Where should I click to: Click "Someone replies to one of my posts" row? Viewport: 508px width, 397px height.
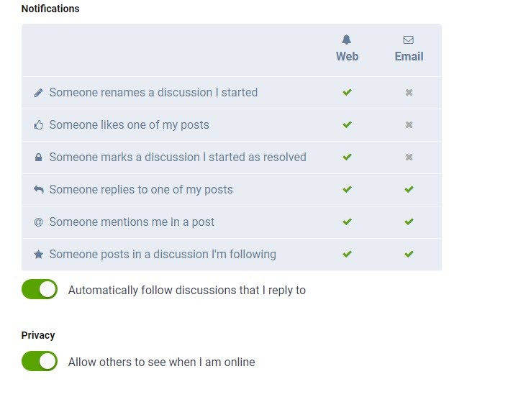tap(141, 190)
